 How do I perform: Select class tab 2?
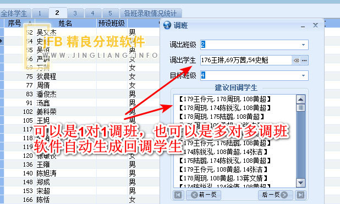(x=57, y=13)
